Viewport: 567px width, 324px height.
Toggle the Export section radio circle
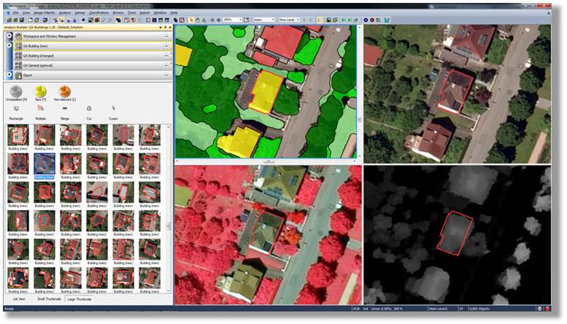coord(10,75)
